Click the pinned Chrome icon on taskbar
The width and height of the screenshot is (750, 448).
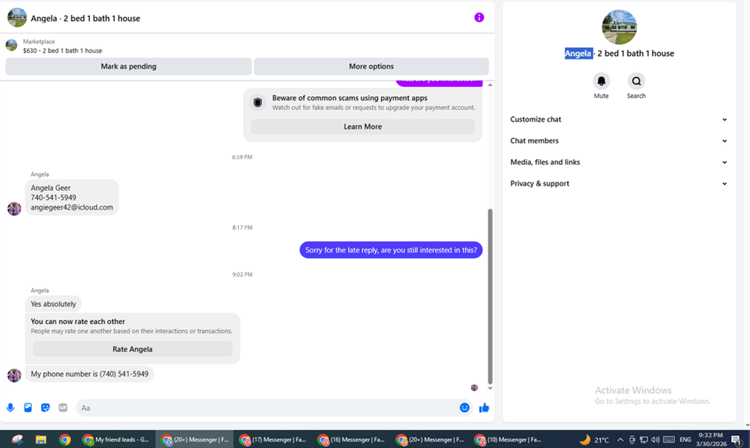click(x=65, y=439)
